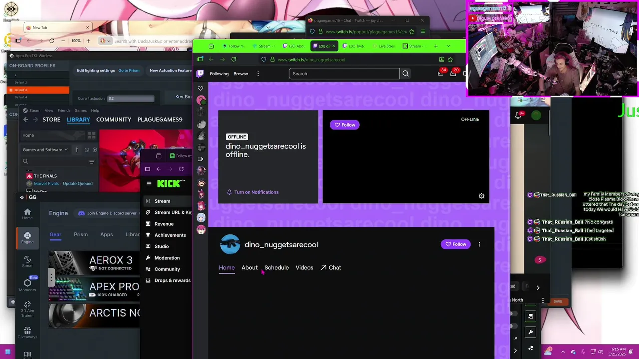Reload the Twitch page in browser
Screen dimensions: 639x359
pyautogui.click(x=234, y=59)
